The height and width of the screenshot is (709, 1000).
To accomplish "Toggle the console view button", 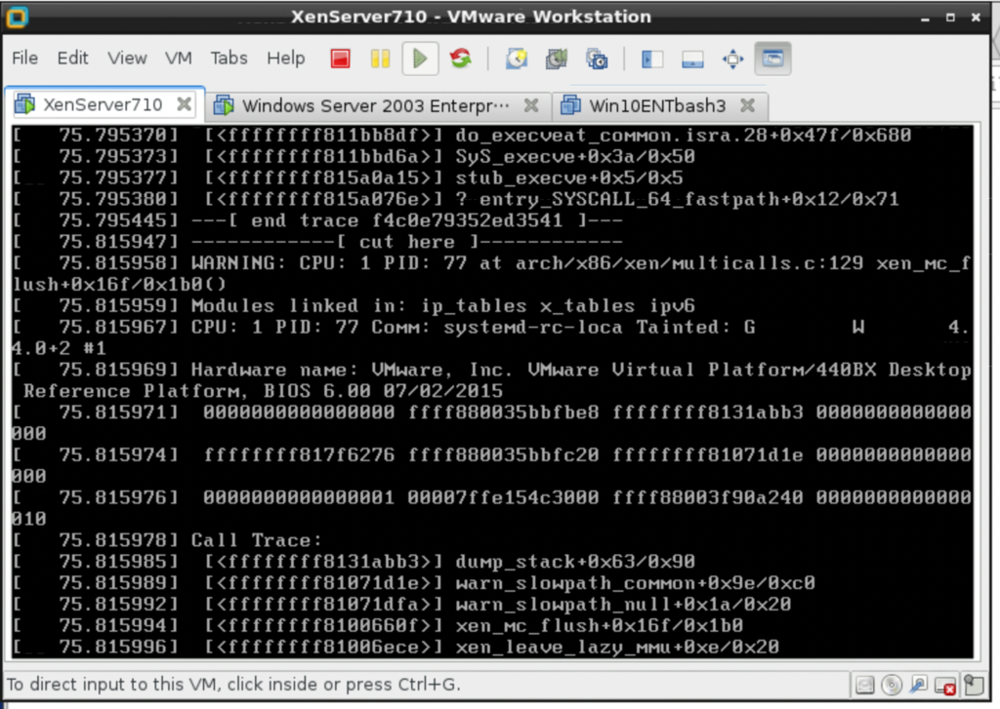I will tap(773, 59).
